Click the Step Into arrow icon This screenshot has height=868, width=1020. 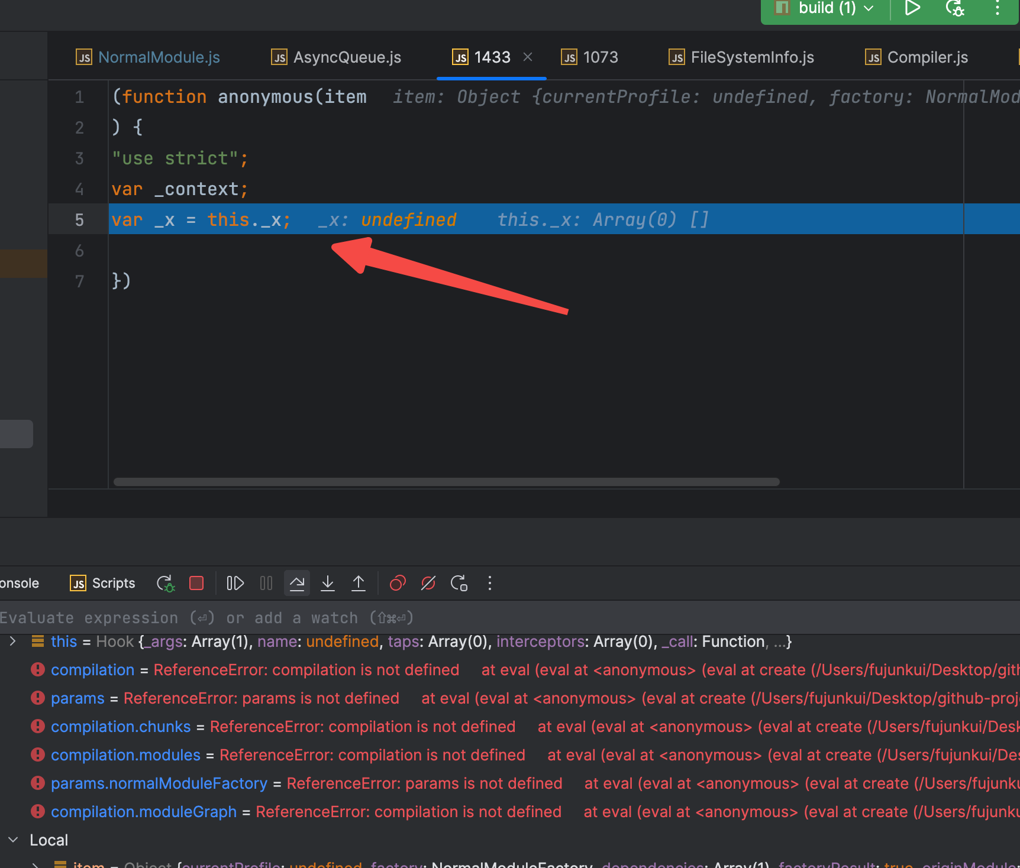[328, 584]
